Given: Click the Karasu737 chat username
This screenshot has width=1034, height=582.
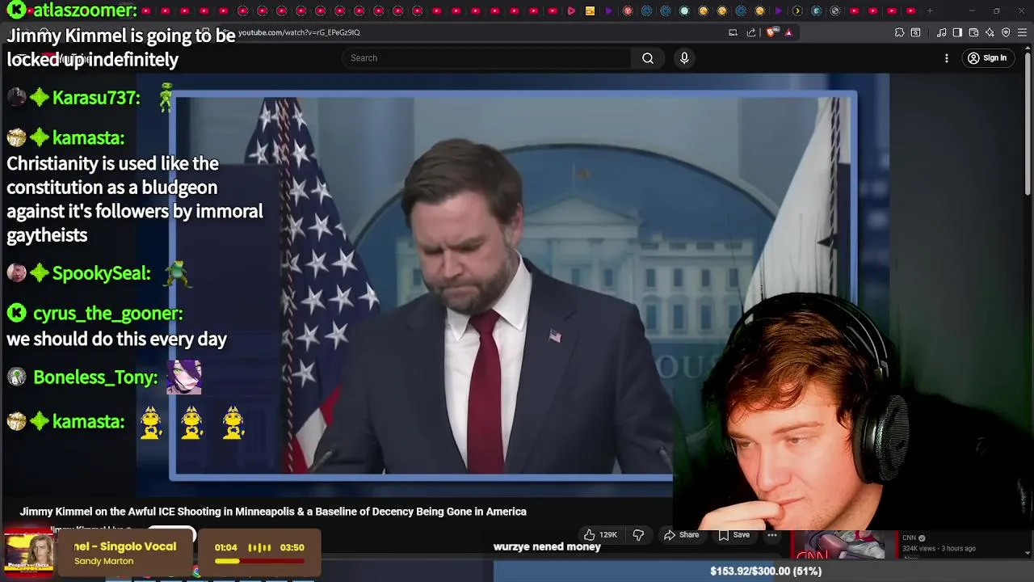Looking at the screenshot, I should tap(96, 98).
